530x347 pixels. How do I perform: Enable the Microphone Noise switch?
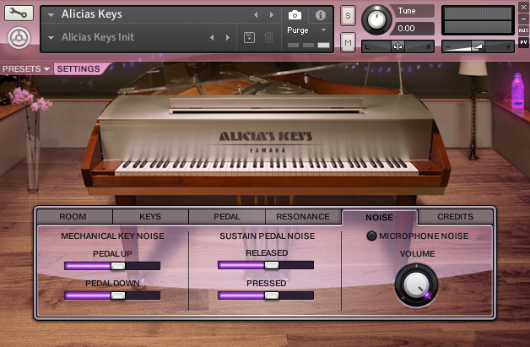[371, 236]
